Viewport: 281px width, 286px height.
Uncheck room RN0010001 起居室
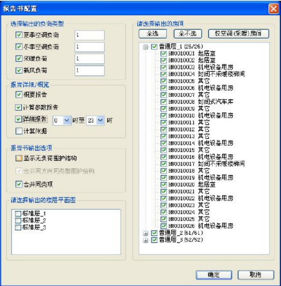164,53
